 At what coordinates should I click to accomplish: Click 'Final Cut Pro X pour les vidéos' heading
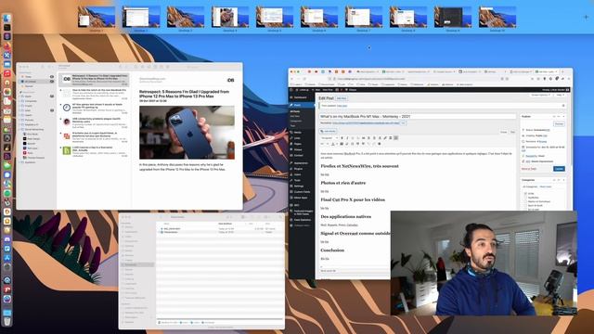[x=353, y=199]
